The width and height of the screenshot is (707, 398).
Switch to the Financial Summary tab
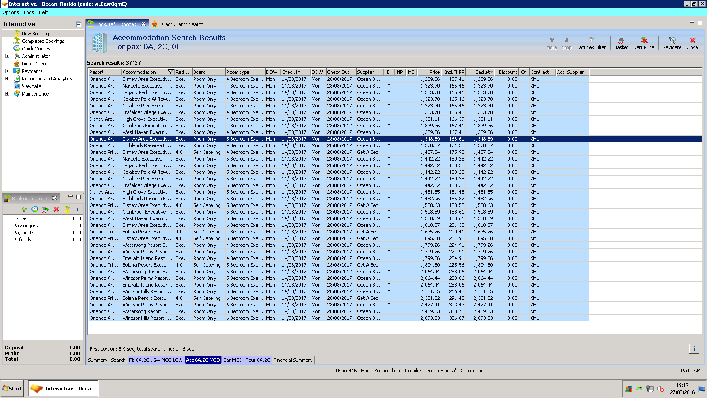point(293,360)
